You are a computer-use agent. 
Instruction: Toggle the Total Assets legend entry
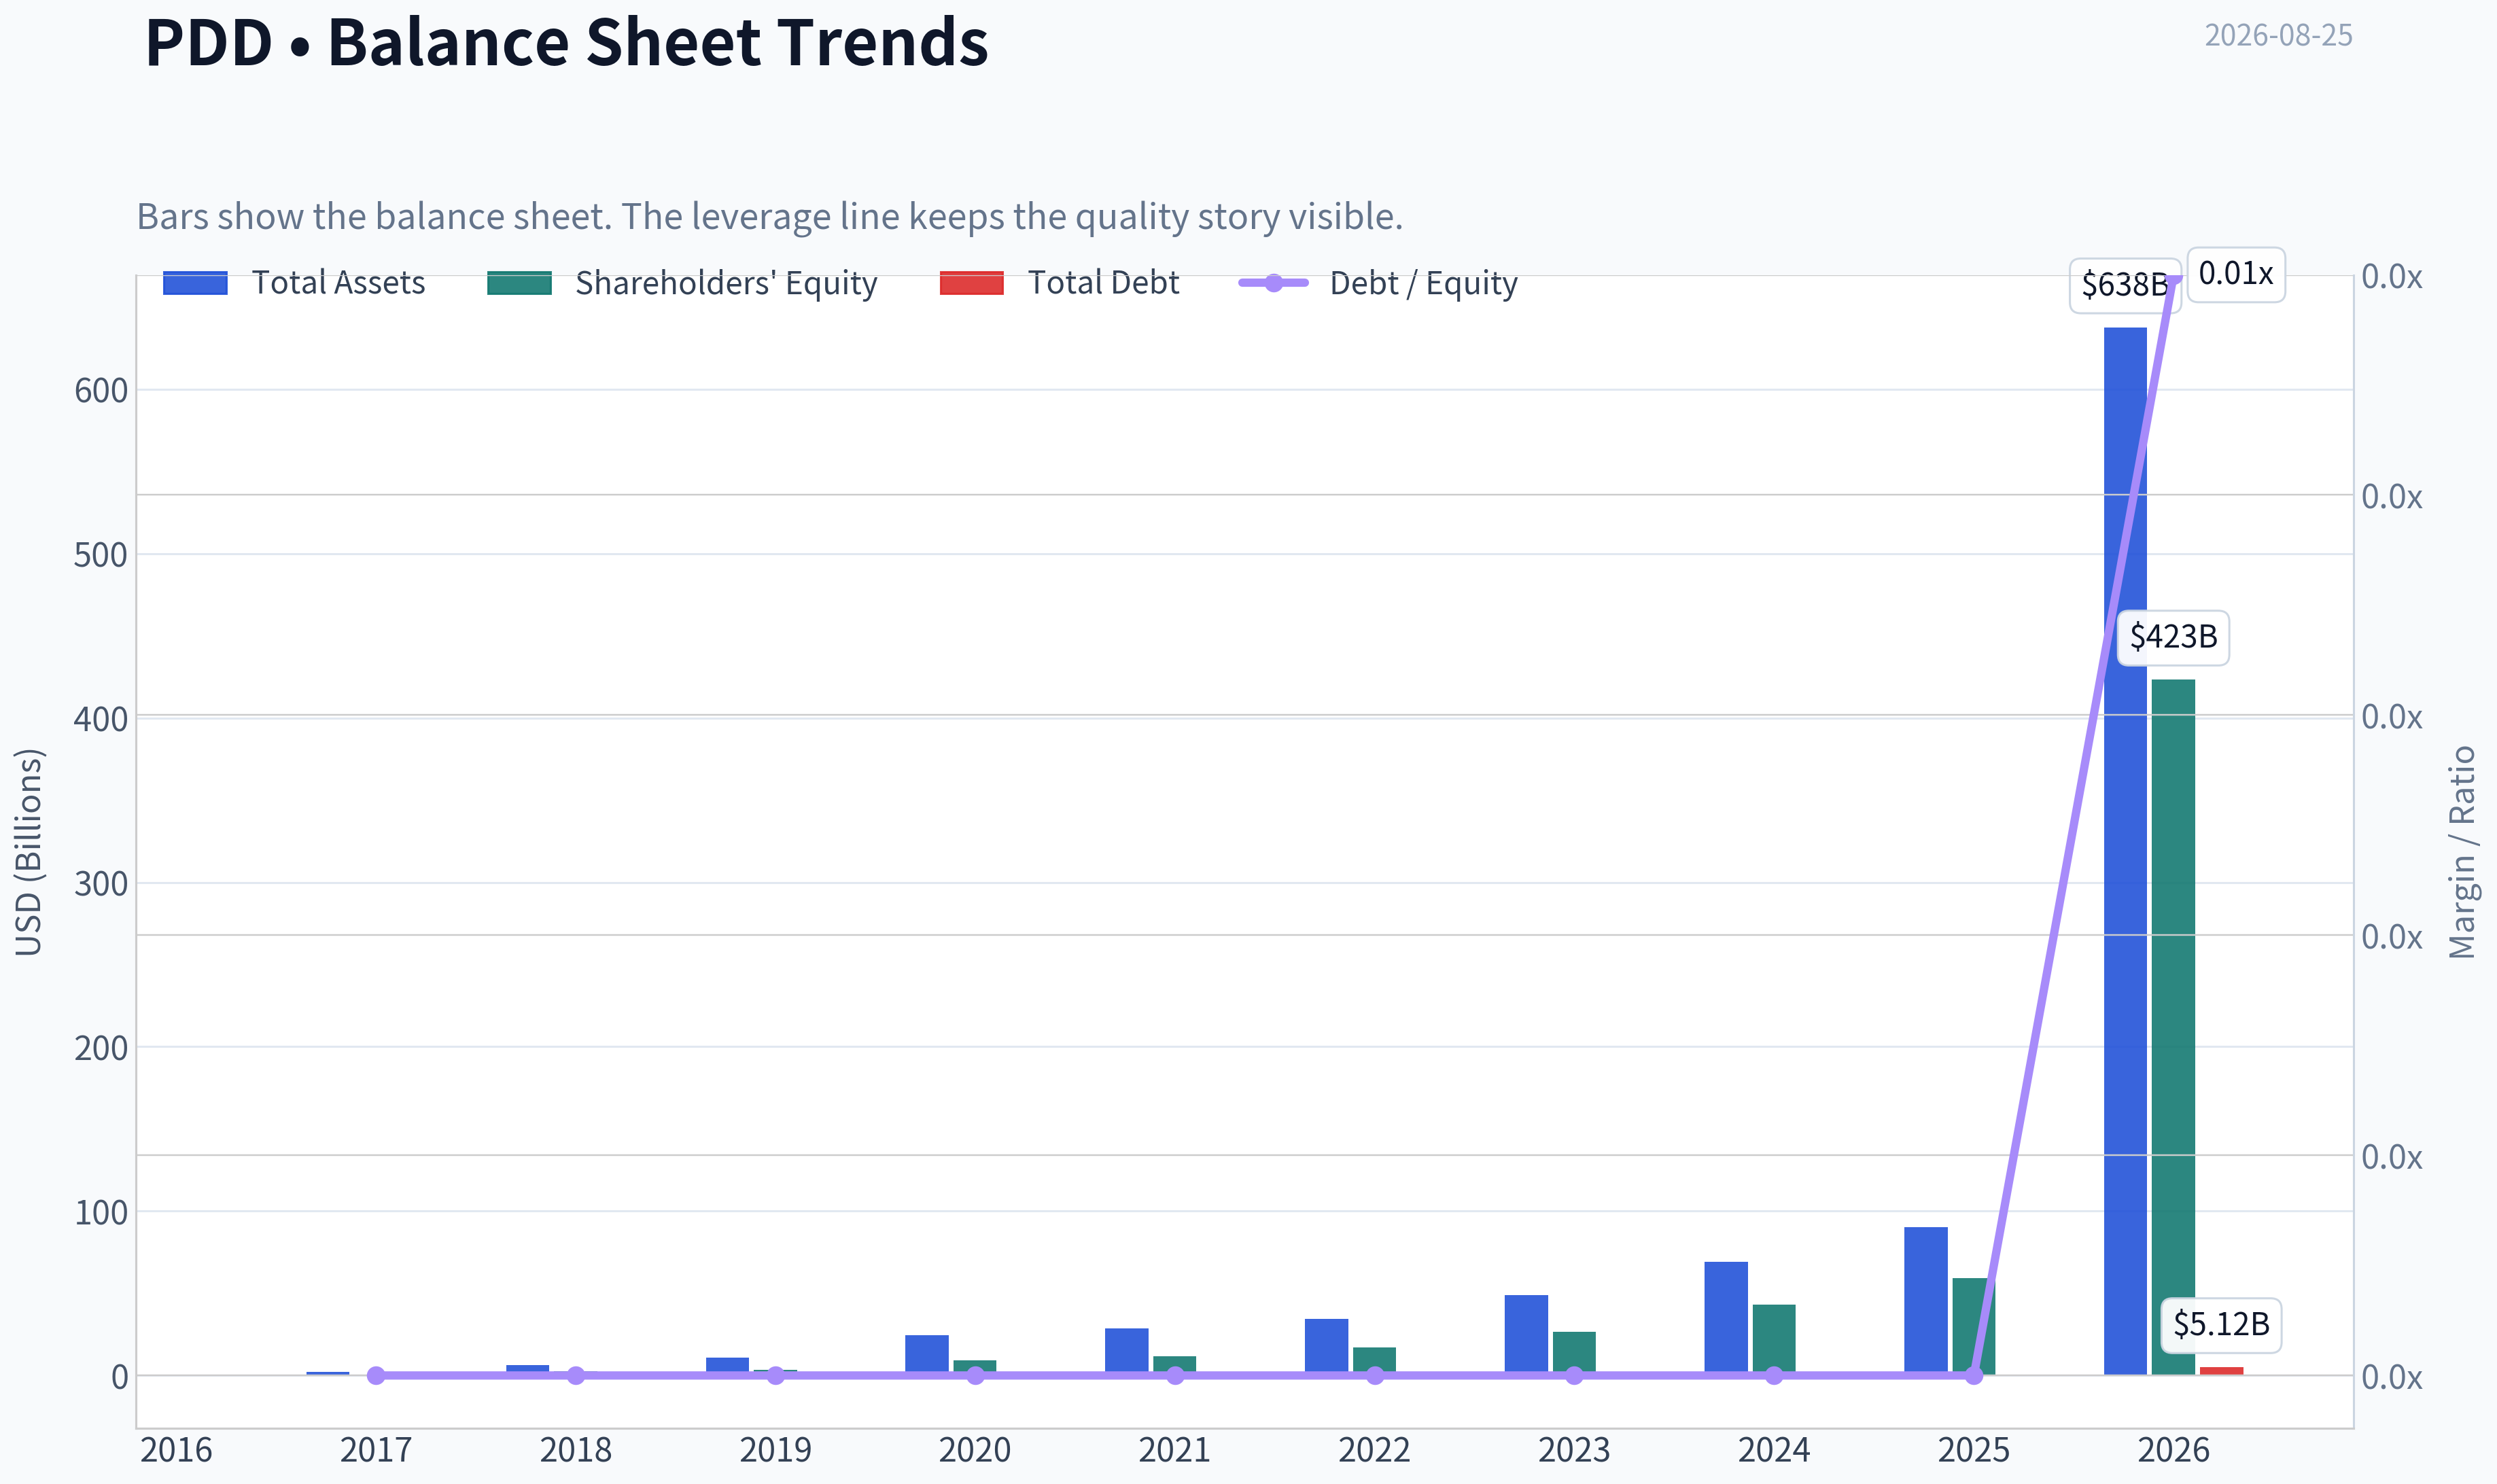pos(294,283)
